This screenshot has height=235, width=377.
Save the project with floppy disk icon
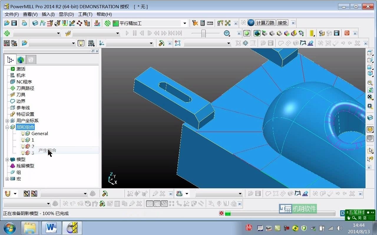coord(14,23)
